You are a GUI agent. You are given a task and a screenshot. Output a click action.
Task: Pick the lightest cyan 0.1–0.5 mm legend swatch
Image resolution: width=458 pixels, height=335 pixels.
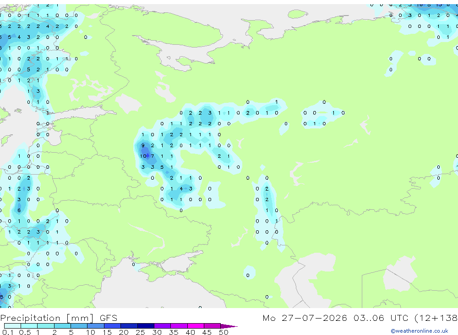click(12, 326)
